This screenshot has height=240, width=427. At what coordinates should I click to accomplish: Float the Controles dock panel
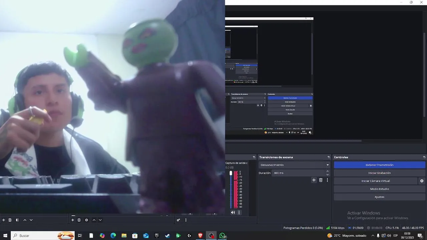point(424,157)
